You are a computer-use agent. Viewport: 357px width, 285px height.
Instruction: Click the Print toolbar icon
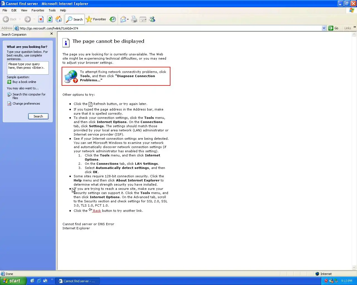[134, 19]
